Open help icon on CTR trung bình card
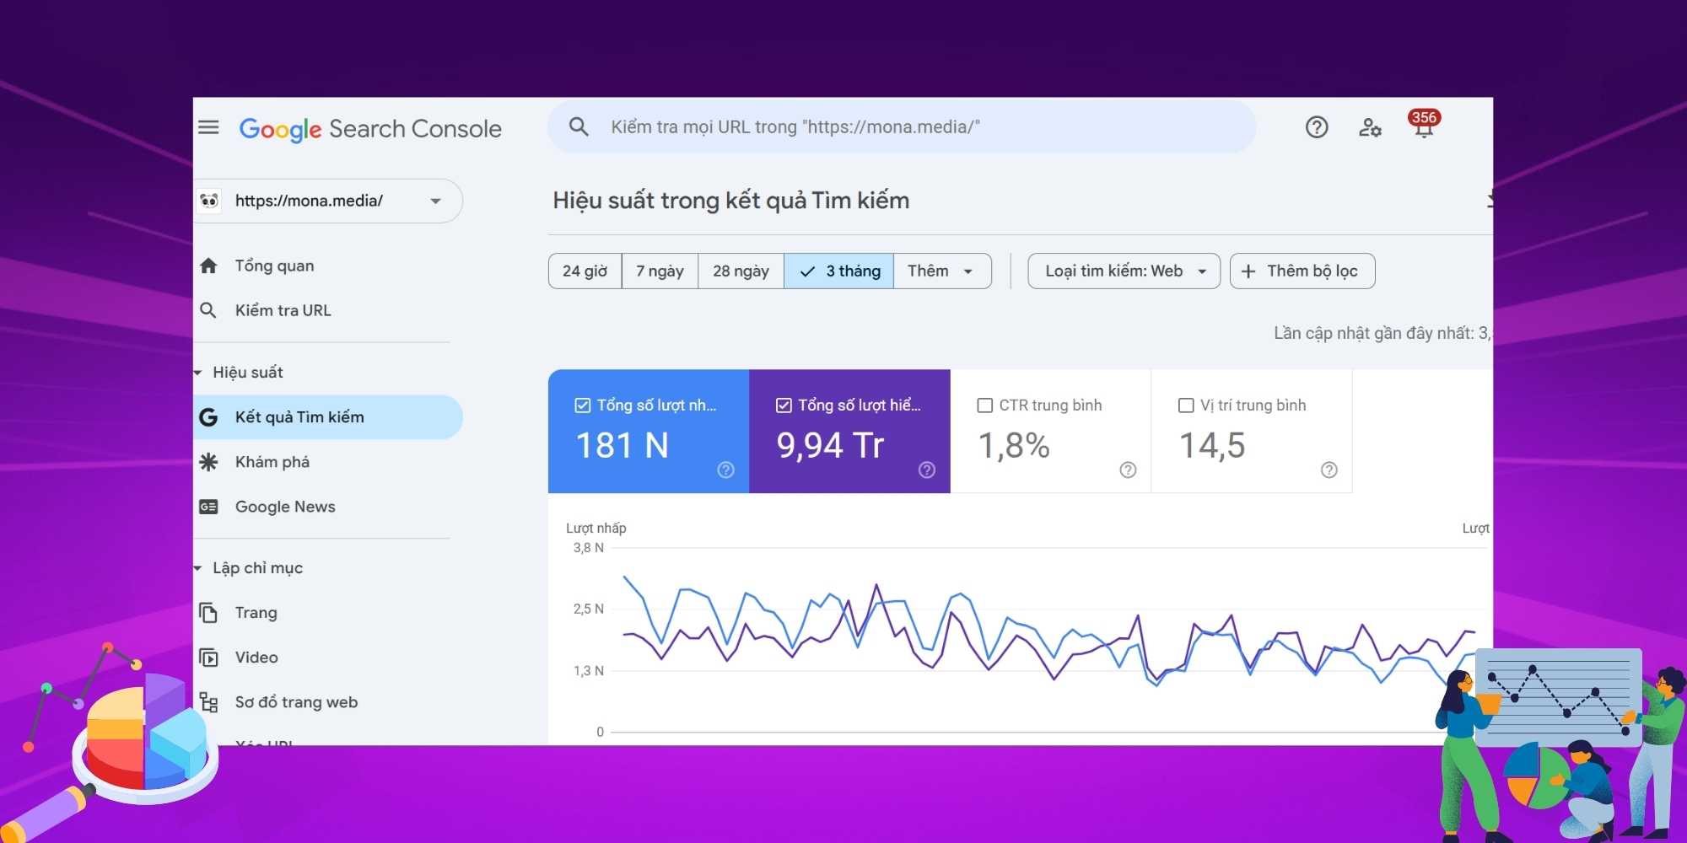Image resolution: width=1687 pixels, height=843 pixels. pos(1128,470)
